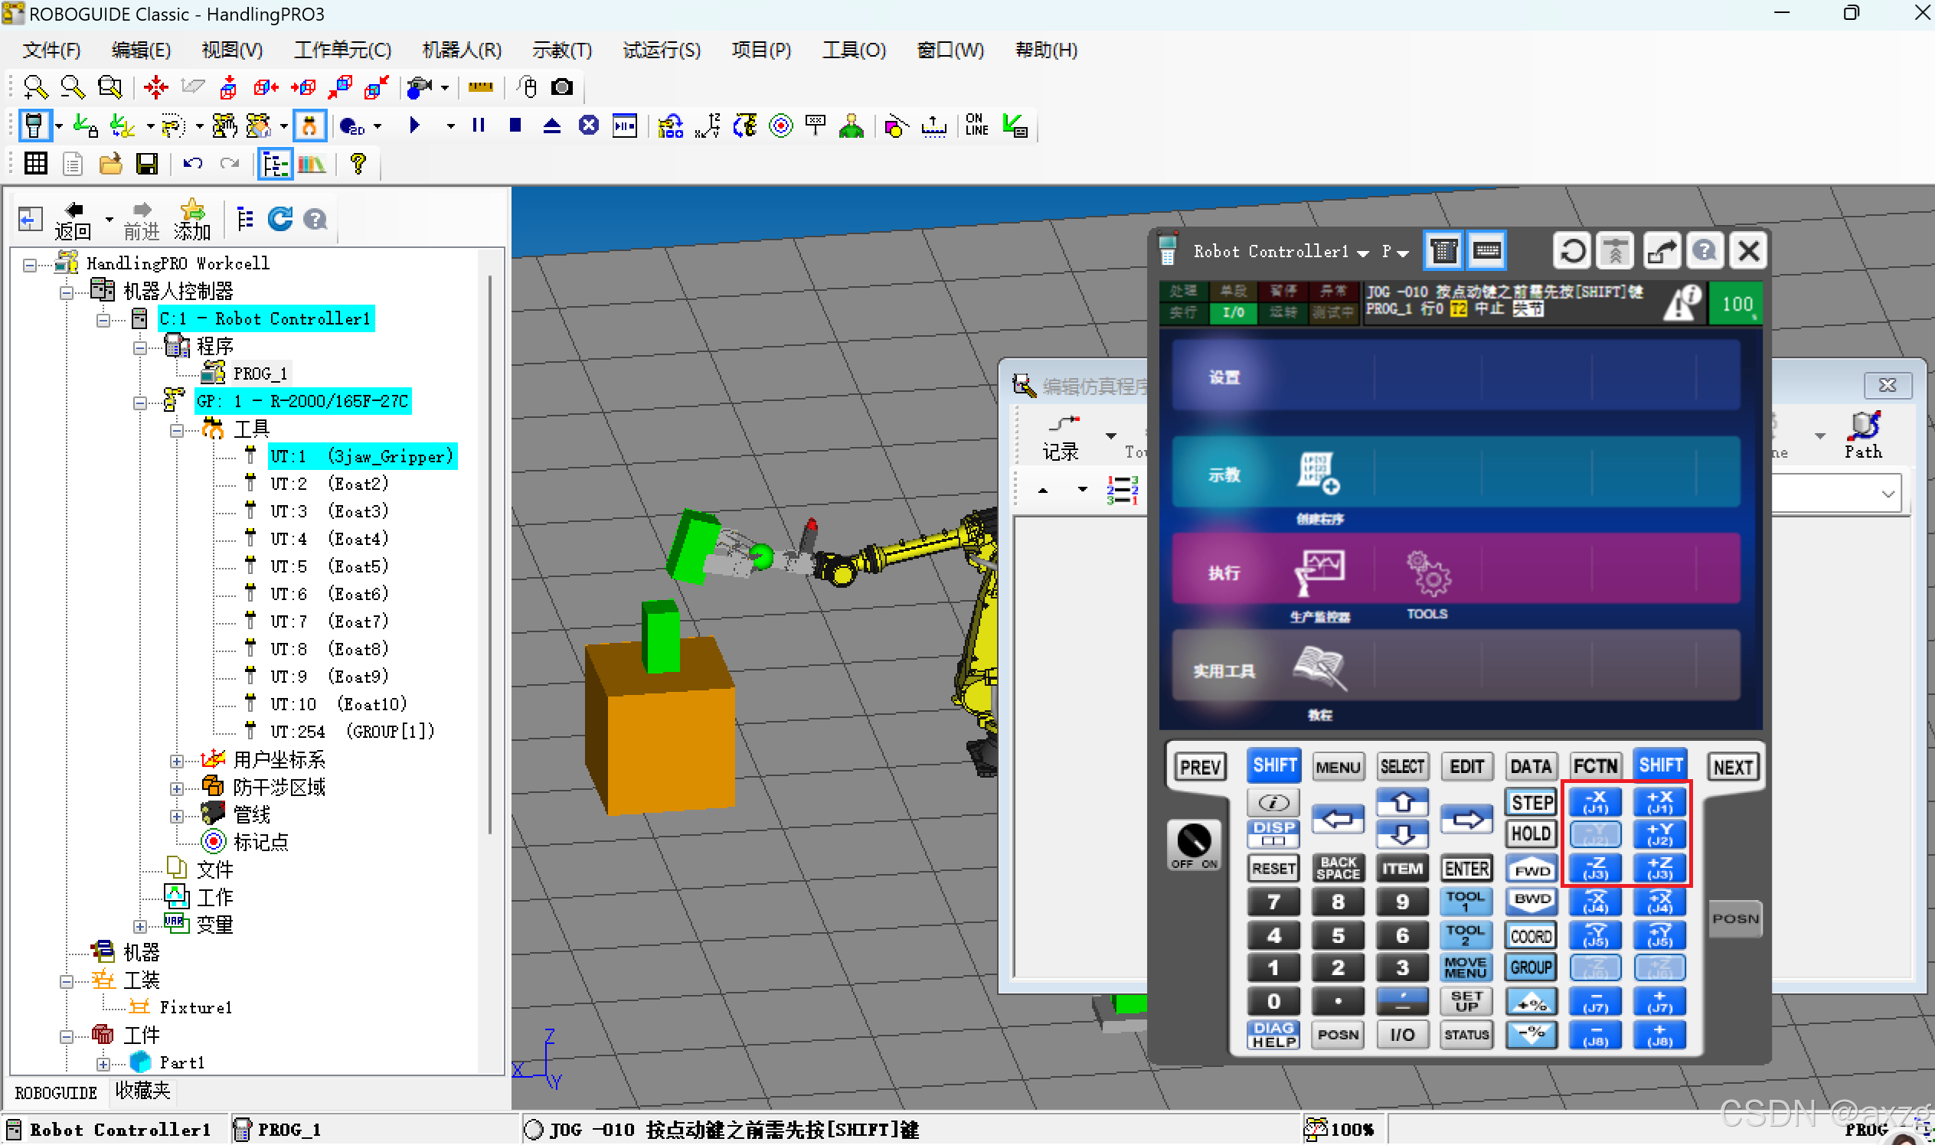Click the camera snapshot toolbar icon

[562, 87]
